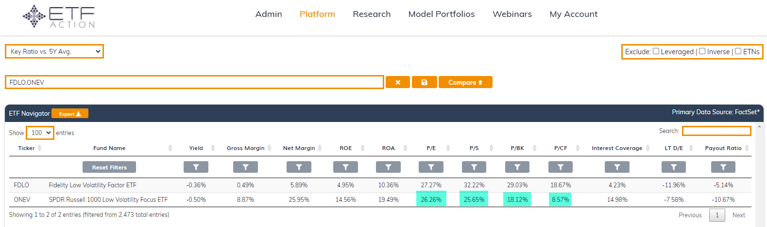
Task: Click the Primary Data Source: FactSet label
Action: 716,112
